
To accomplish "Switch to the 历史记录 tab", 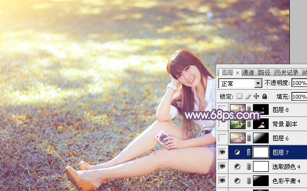I will point(287,73).
